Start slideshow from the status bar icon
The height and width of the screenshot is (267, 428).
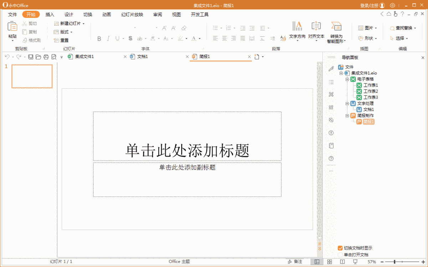tap(355, 261)
